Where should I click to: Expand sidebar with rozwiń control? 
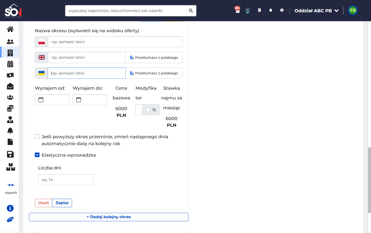tap(11, 189)
